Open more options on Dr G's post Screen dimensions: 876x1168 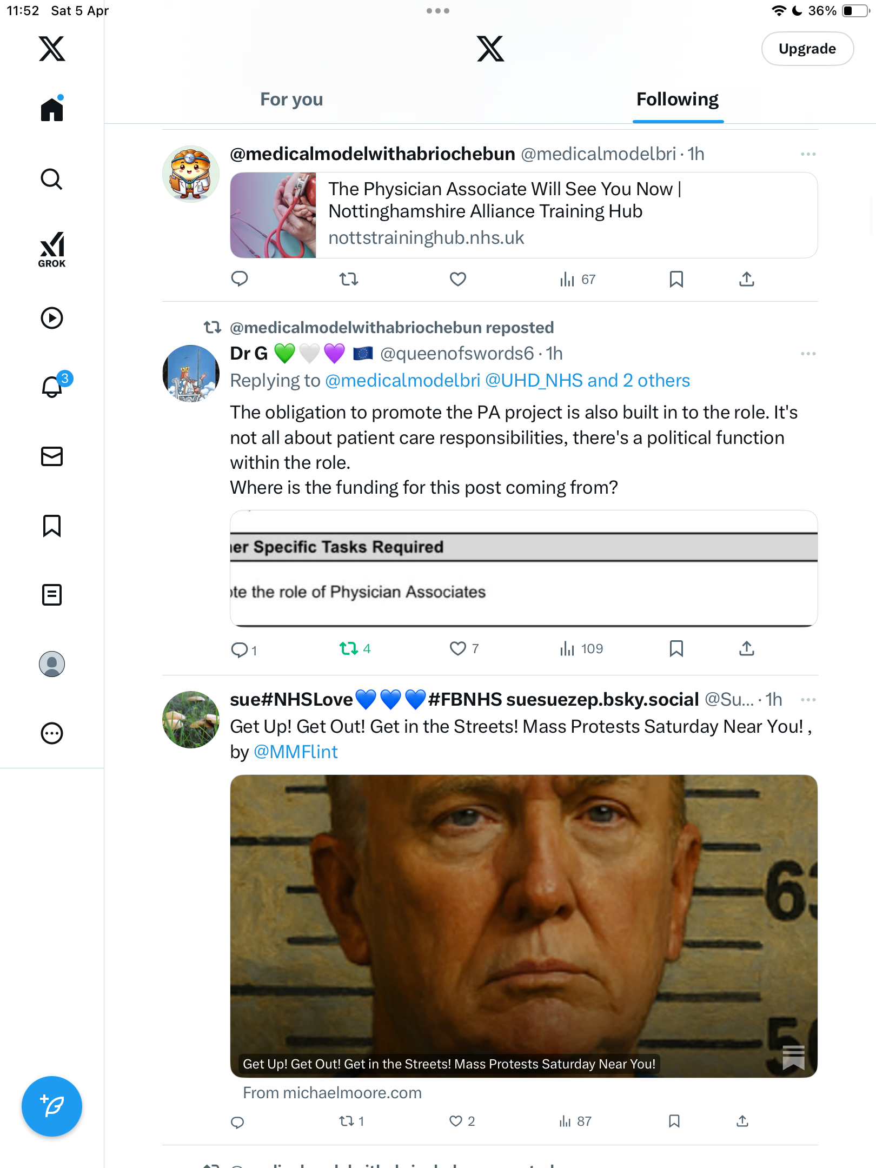coord(808,354)
